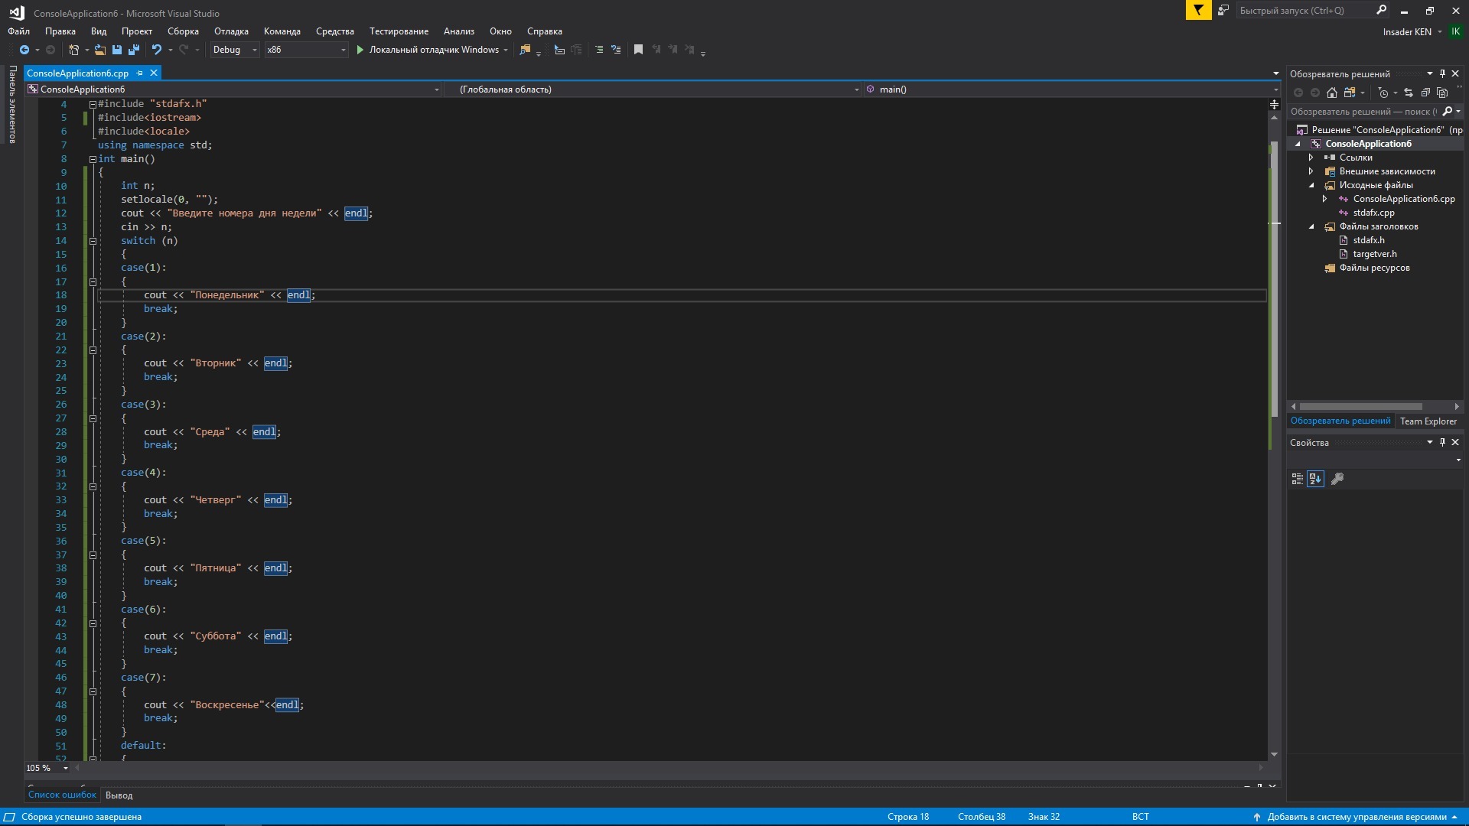This screenshot has width=1469, height=826.
Task: Toggle bookmark using the bookmark icon
Action: (x=638, y=50)
